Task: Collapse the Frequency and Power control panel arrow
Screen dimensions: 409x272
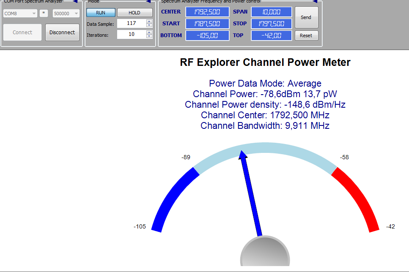Action: (x=315, y=1)
